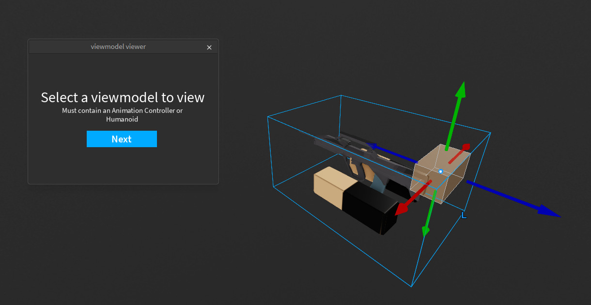Click the viewmodel viewer title bar
Viewport: 591px width, 305px height.
[119, 47]
